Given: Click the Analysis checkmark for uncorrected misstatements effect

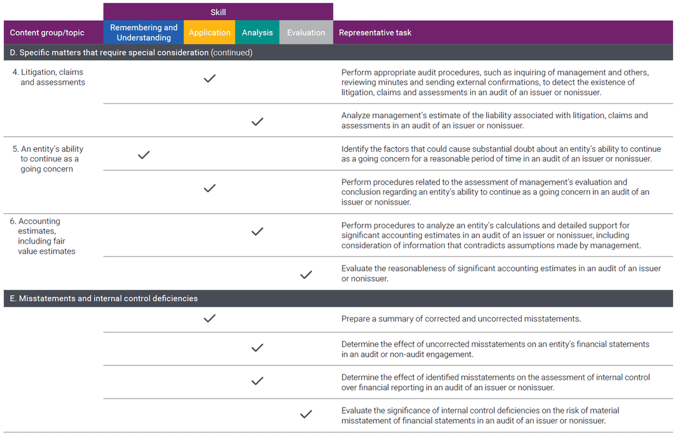Looking at the screenshot, I should click(x=257, y=348).
